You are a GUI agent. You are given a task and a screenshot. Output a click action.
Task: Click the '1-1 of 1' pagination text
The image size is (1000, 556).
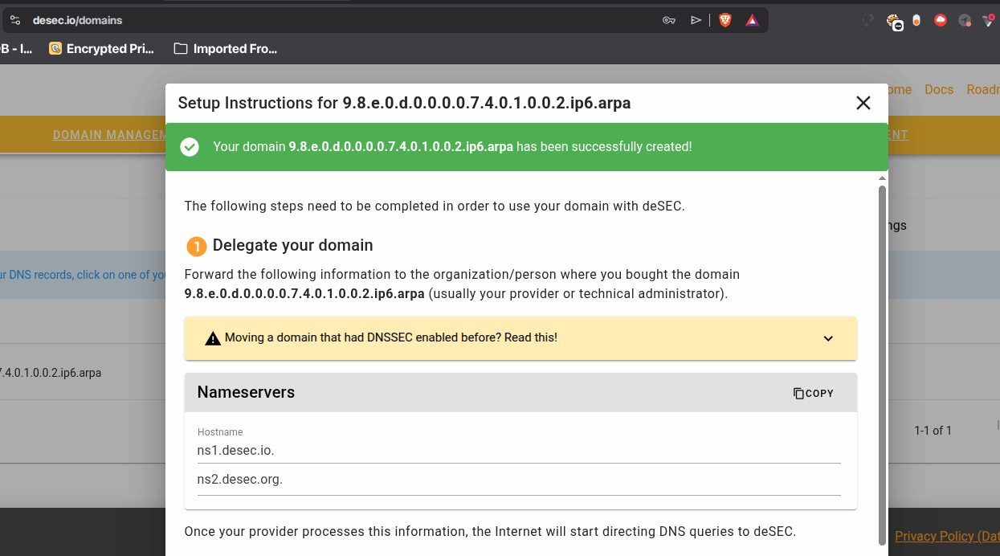click(933, 431)
